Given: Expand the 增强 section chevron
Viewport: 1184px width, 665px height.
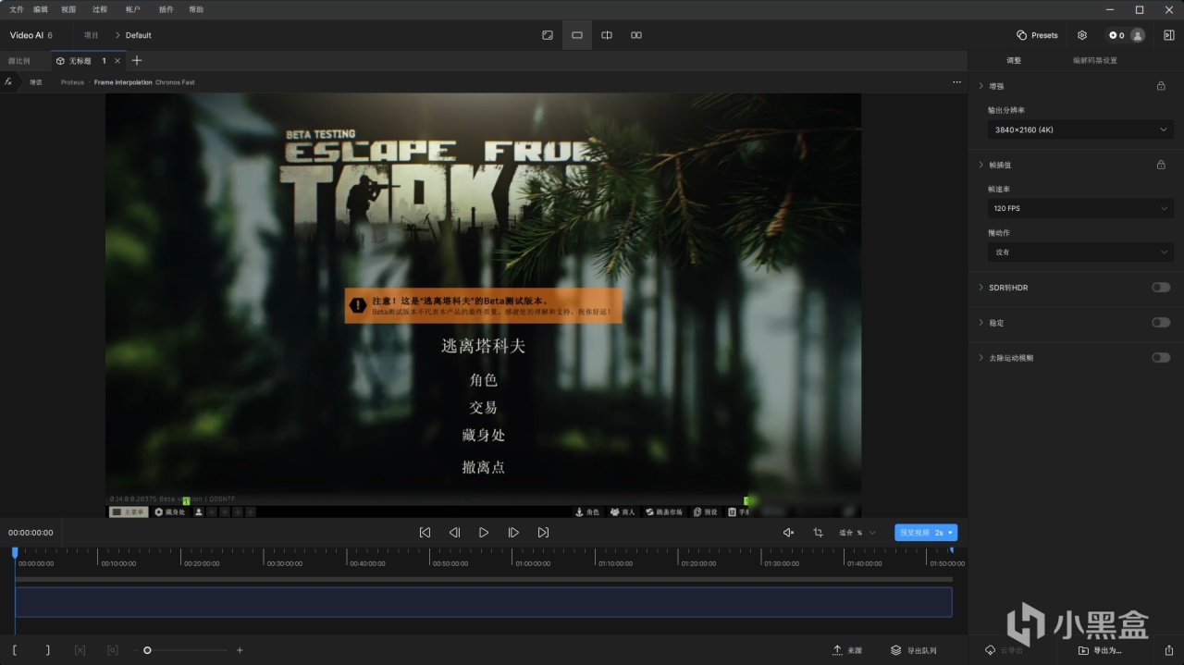Looking at the screenshot, I should tap(980, 86).
